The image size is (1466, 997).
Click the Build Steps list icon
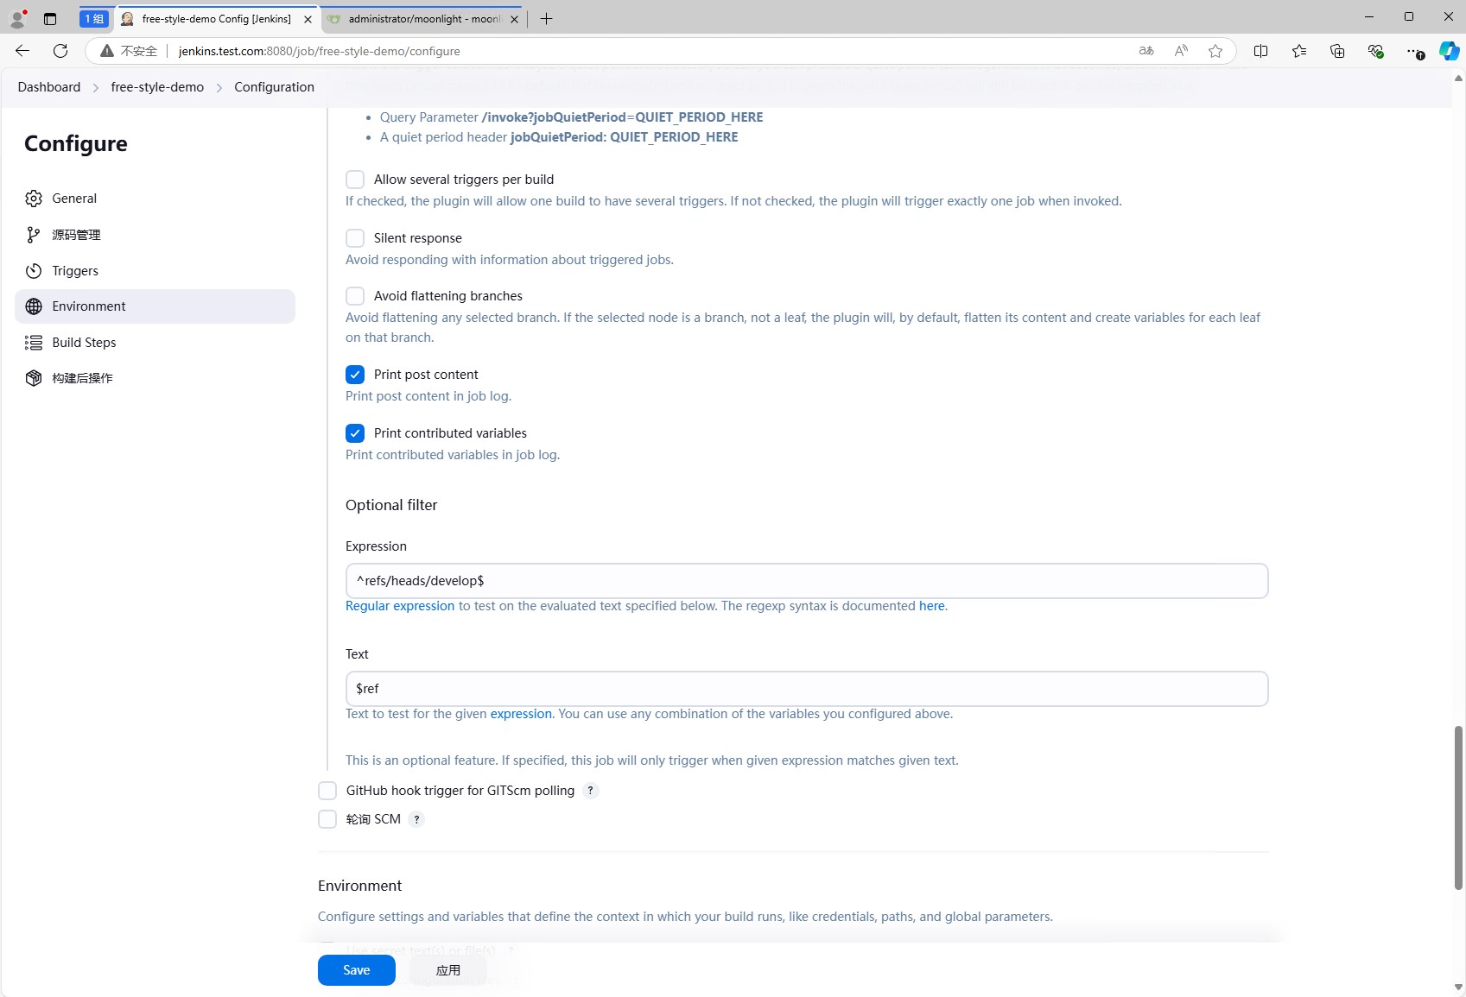click(34, 343)
